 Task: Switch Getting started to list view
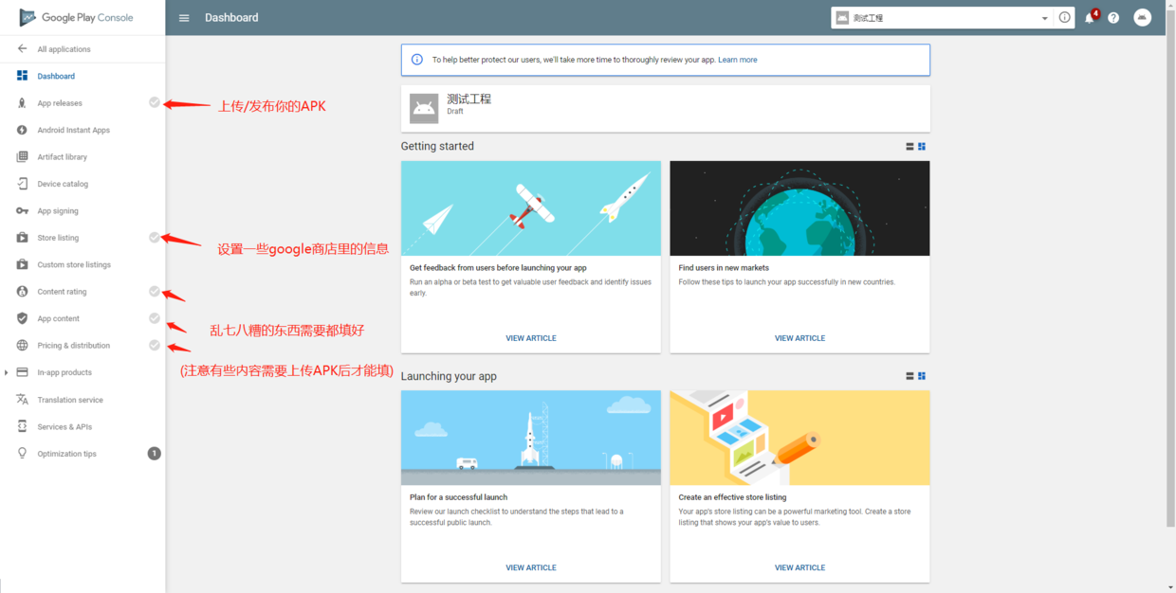click(909, 146)
